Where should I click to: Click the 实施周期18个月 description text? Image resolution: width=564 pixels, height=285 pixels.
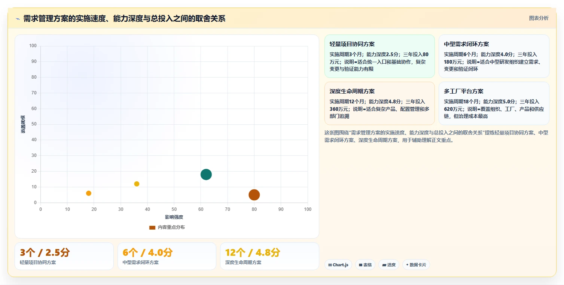(494, 109)
